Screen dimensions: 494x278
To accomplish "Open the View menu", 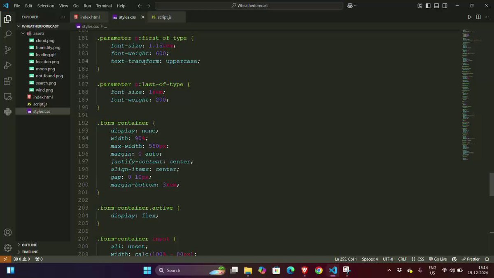I will click(63, 6).
